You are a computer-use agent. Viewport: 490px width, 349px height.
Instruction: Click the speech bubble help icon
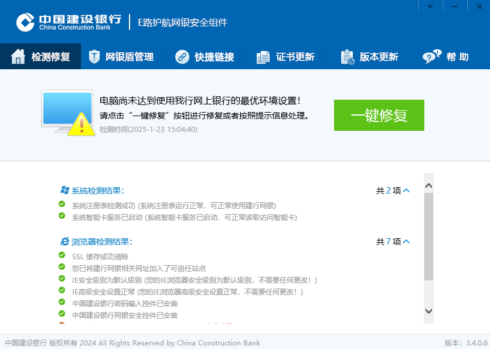tap(432, 57)
